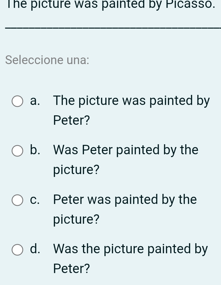
Task: Select radio button for option d
Action: (17, 249)
